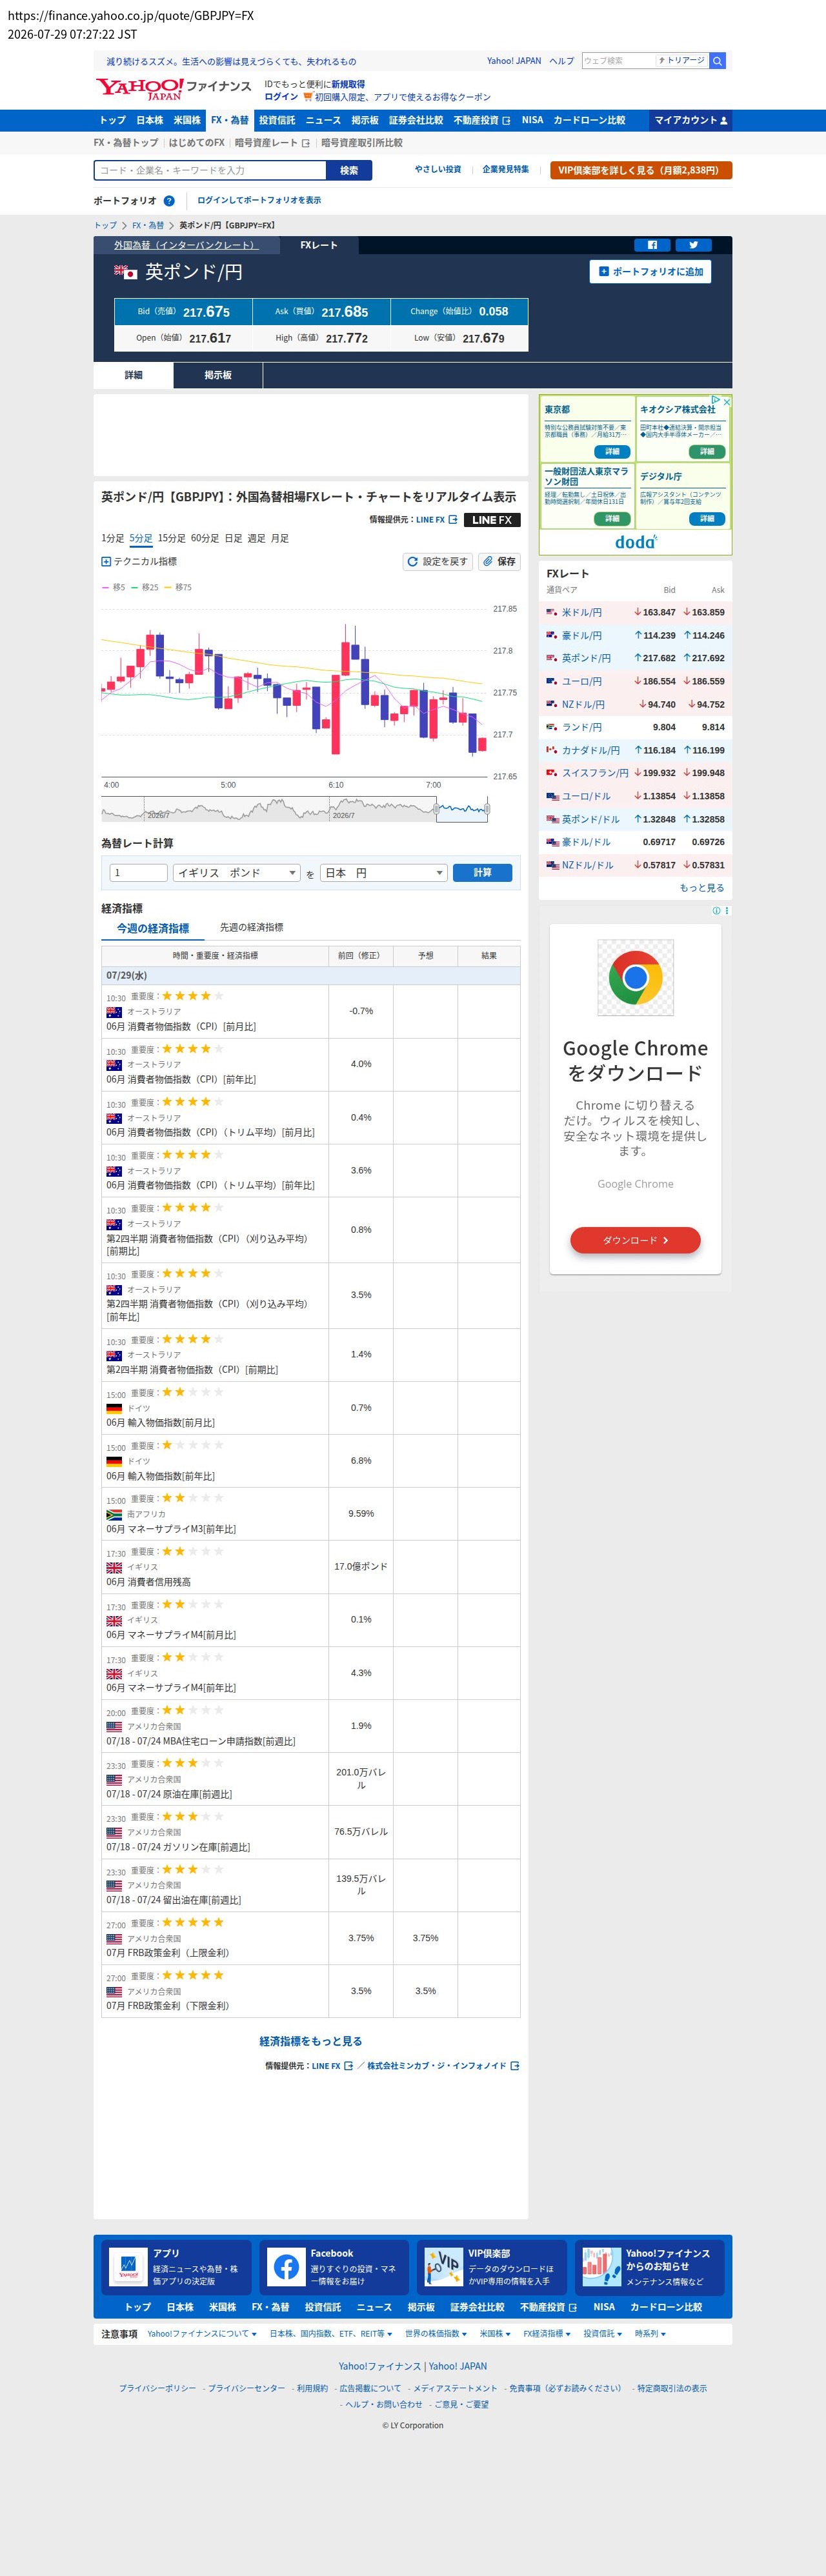Viewport: 826px width, 2576px height.
Task: Click the スイスフラン/円 flag icon
Action: click(552, 773)
